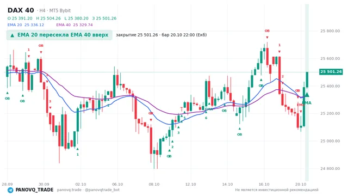Image resolution: width=348 pixels, height=196 pixels.
Task: Click the 14.10 date label
Action: (227, 184)
